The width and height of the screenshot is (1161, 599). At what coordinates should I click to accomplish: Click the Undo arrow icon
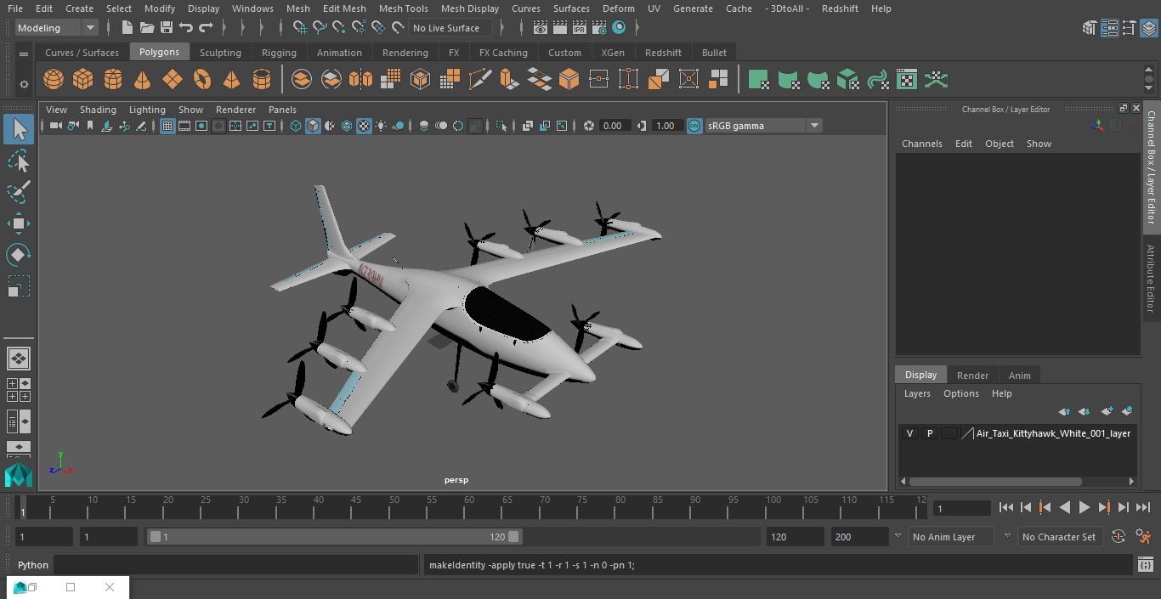click(186, 28)
